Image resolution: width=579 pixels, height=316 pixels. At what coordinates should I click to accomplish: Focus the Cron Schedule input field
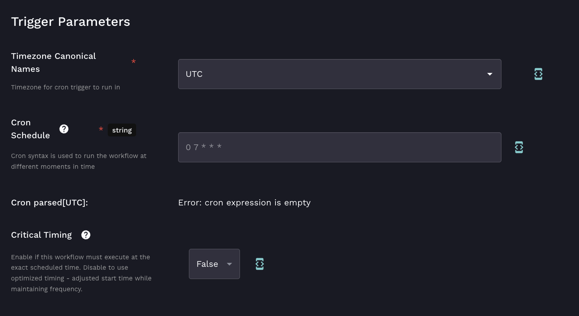tap(339, 147)
